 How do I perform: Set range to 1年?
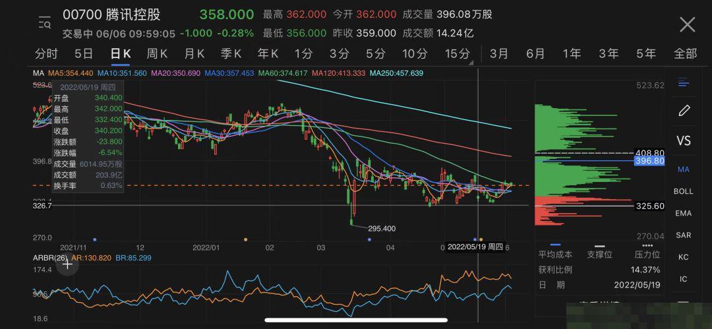[572, 54]
